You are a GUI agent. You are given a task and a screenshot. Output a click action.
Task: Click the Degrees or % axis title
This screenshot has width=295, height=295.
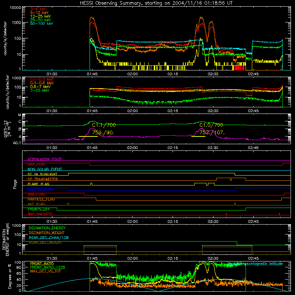point(10,276)
